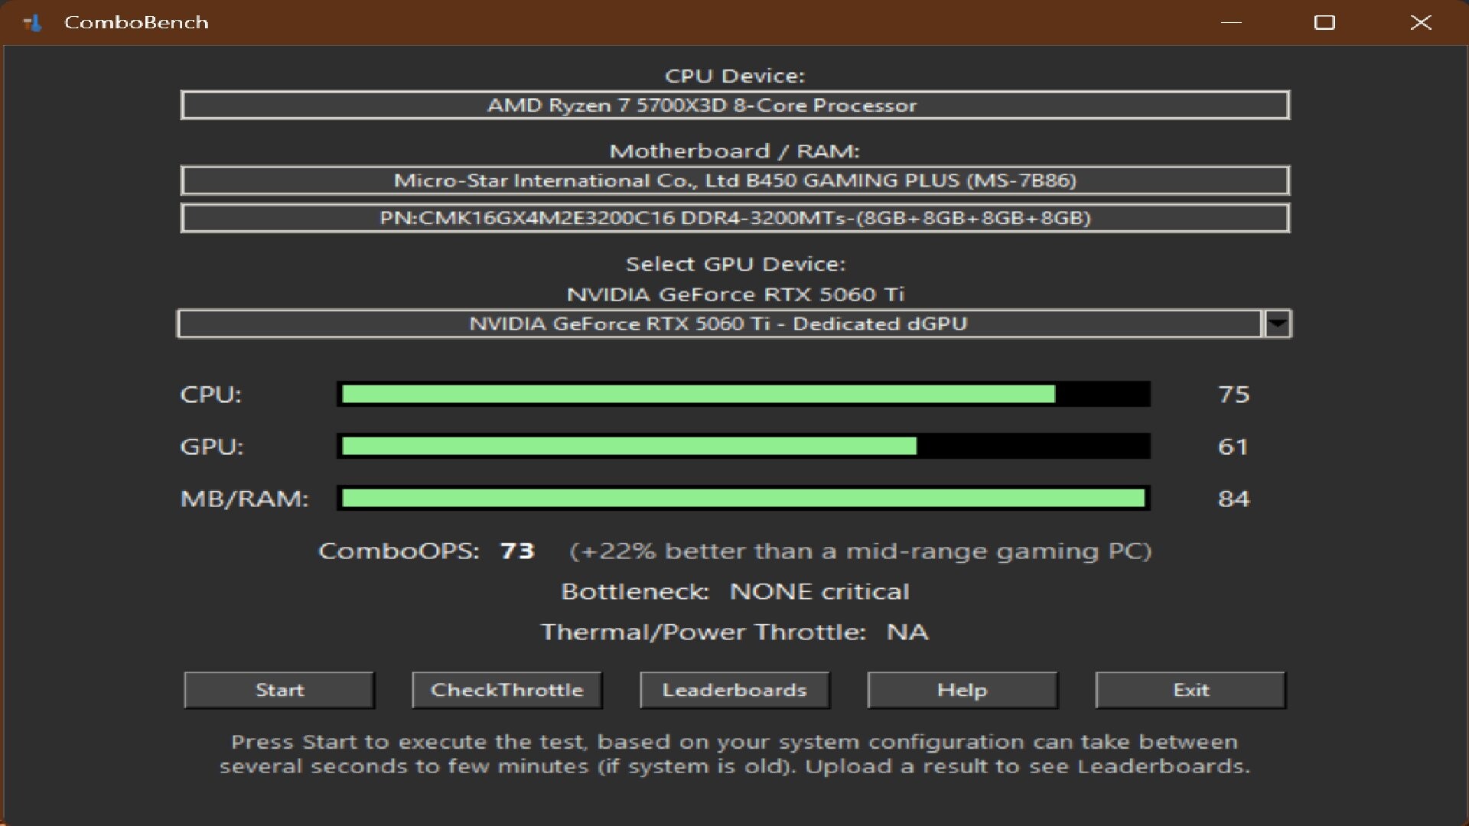Click the Help button

click(962, 690)
